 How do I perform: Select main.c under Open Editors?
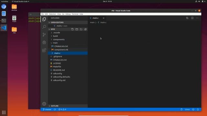(x=68, y=26)
